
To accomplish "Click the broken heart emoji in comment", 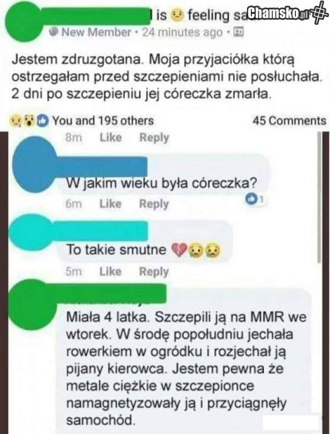I will click(x=179, y=250).
